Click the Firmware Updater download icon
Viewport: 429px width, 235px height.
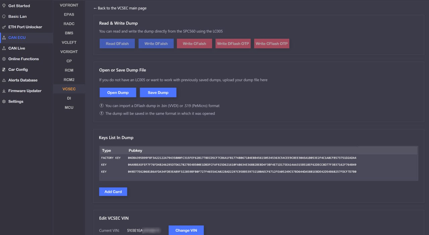(4, 91)
